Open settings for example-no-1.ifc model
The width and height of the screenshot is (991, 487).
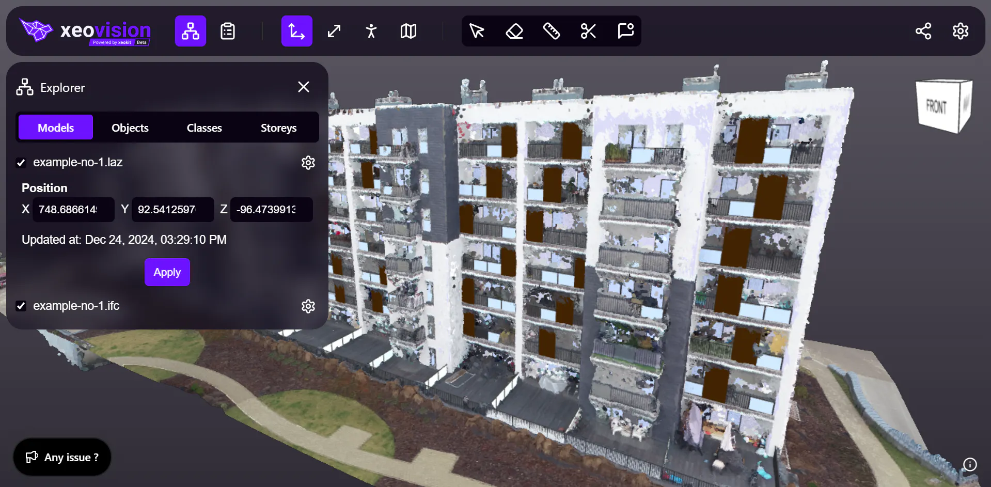[x=308, y=306]
